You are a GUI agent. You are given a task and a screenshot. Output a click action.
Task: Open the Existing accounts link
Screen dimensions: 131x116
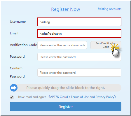coord(109,9)
